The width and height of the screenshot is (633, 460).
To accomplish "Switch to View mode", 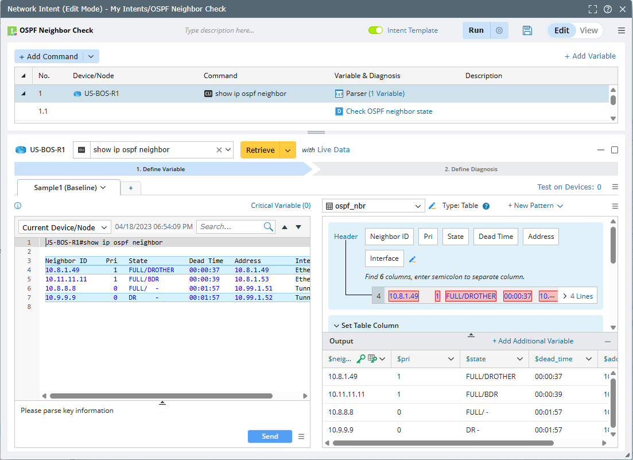I will pos(588,30).
